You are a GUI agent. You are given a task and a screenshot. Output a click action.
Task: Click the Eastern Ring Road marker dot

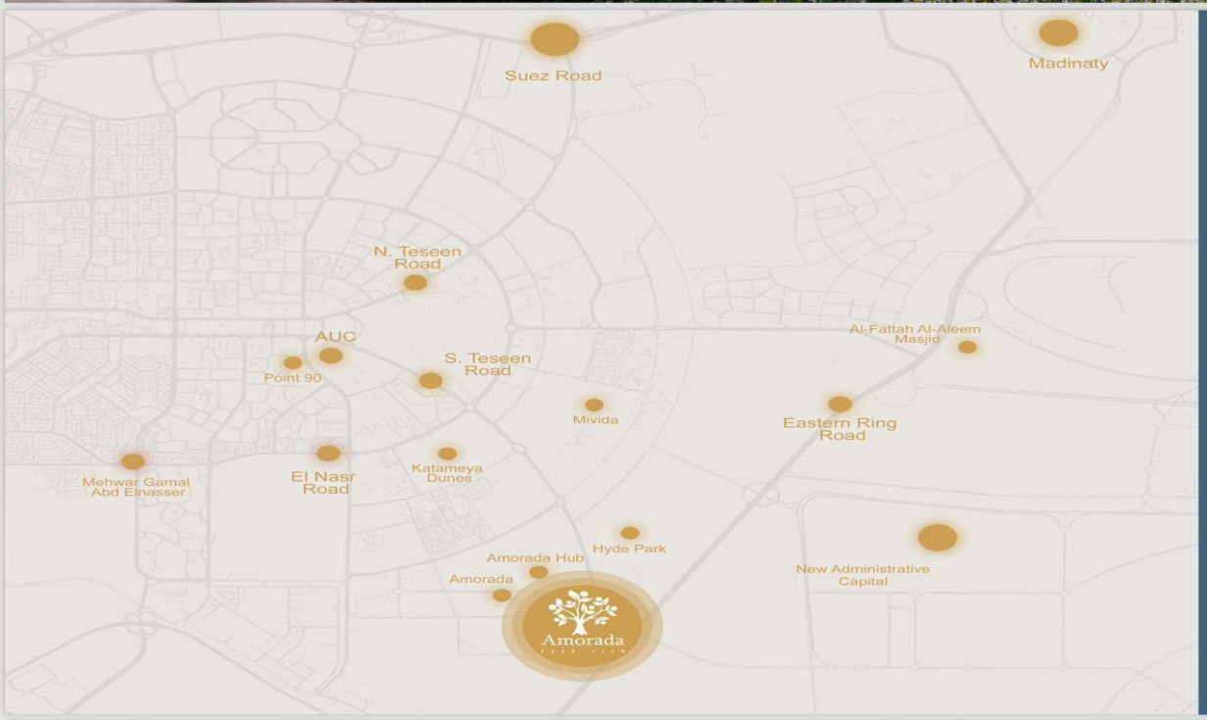click(x=840, y=404)
